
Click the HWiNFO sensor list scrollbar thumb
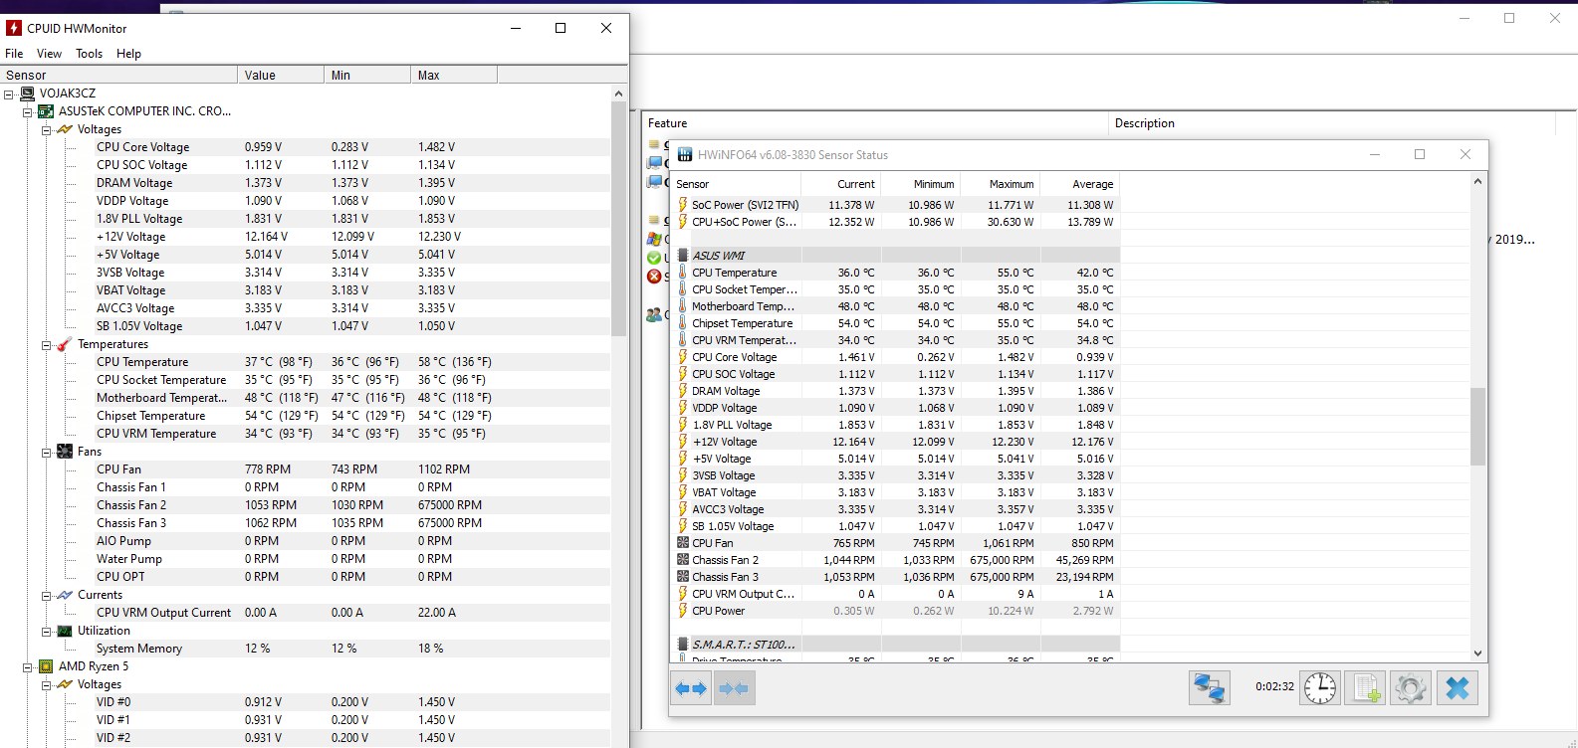coord(1477,426)
